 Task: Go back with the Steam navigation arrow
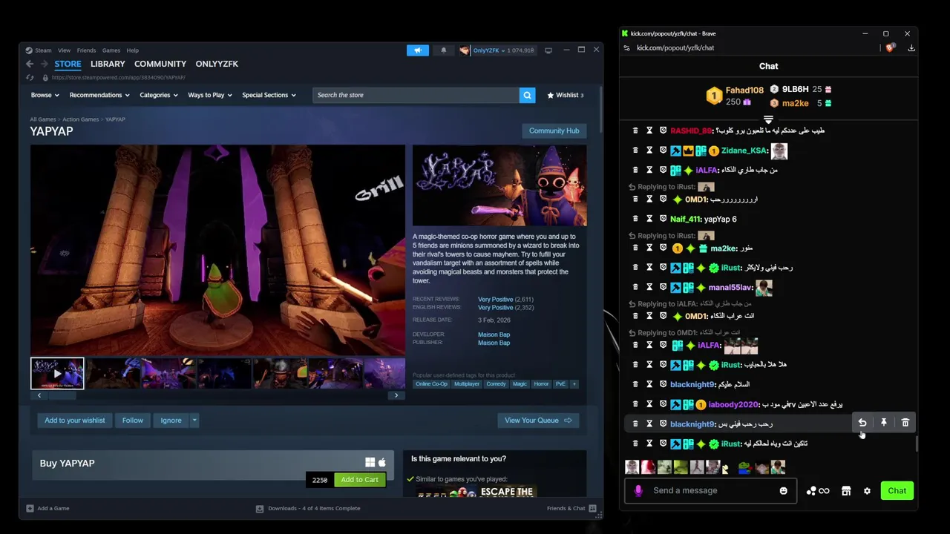[30, 64]
